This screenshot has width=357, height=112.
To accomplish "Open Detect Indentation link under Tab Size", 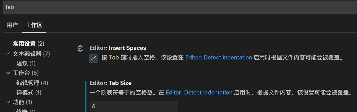I will click(199, 93).
